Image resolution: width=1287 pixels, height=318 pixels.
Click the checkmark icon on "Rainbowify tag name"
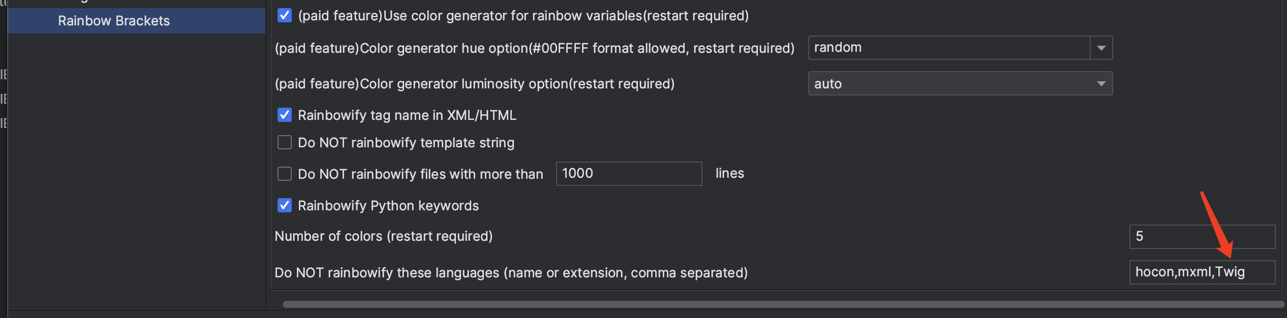click(284, 115)
